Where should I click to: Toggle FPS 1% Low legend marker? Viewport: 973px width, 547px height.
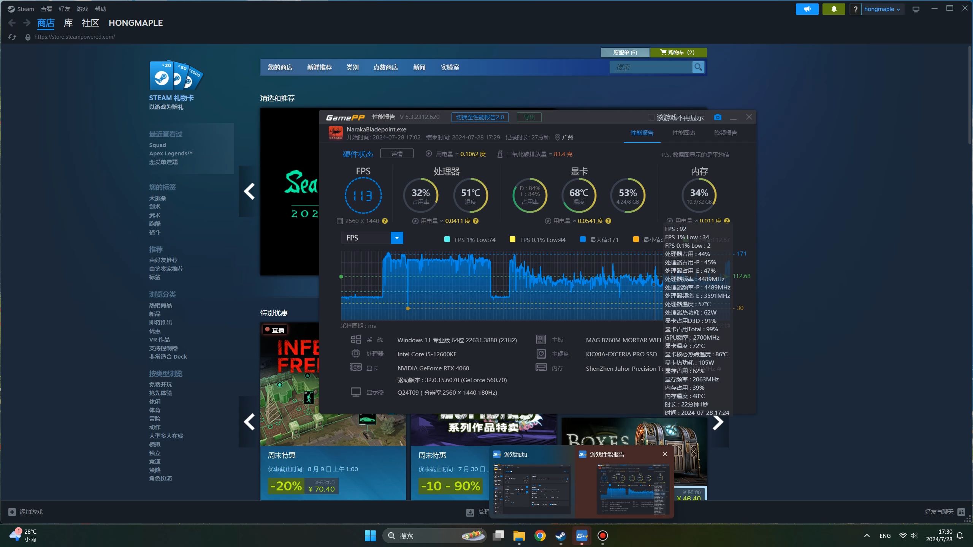point(447,239)
